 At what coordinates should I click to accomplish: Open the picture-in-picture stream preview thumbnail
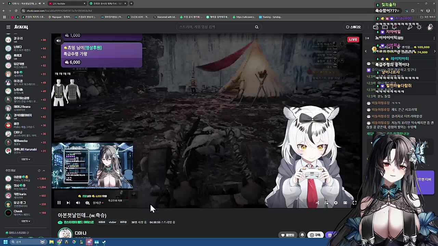(92, 166)
